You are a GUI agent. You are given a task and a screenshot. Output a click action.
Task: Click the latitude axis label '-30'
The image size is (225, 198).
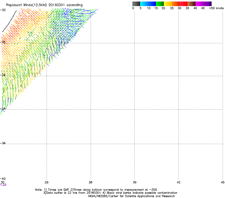pyautogui.click(x=3, y=10)
